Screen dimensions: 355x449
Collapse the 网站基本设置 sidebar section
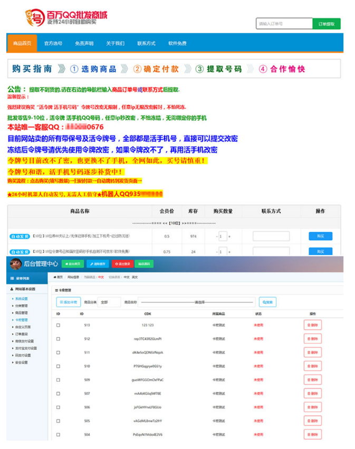point(25,289)
